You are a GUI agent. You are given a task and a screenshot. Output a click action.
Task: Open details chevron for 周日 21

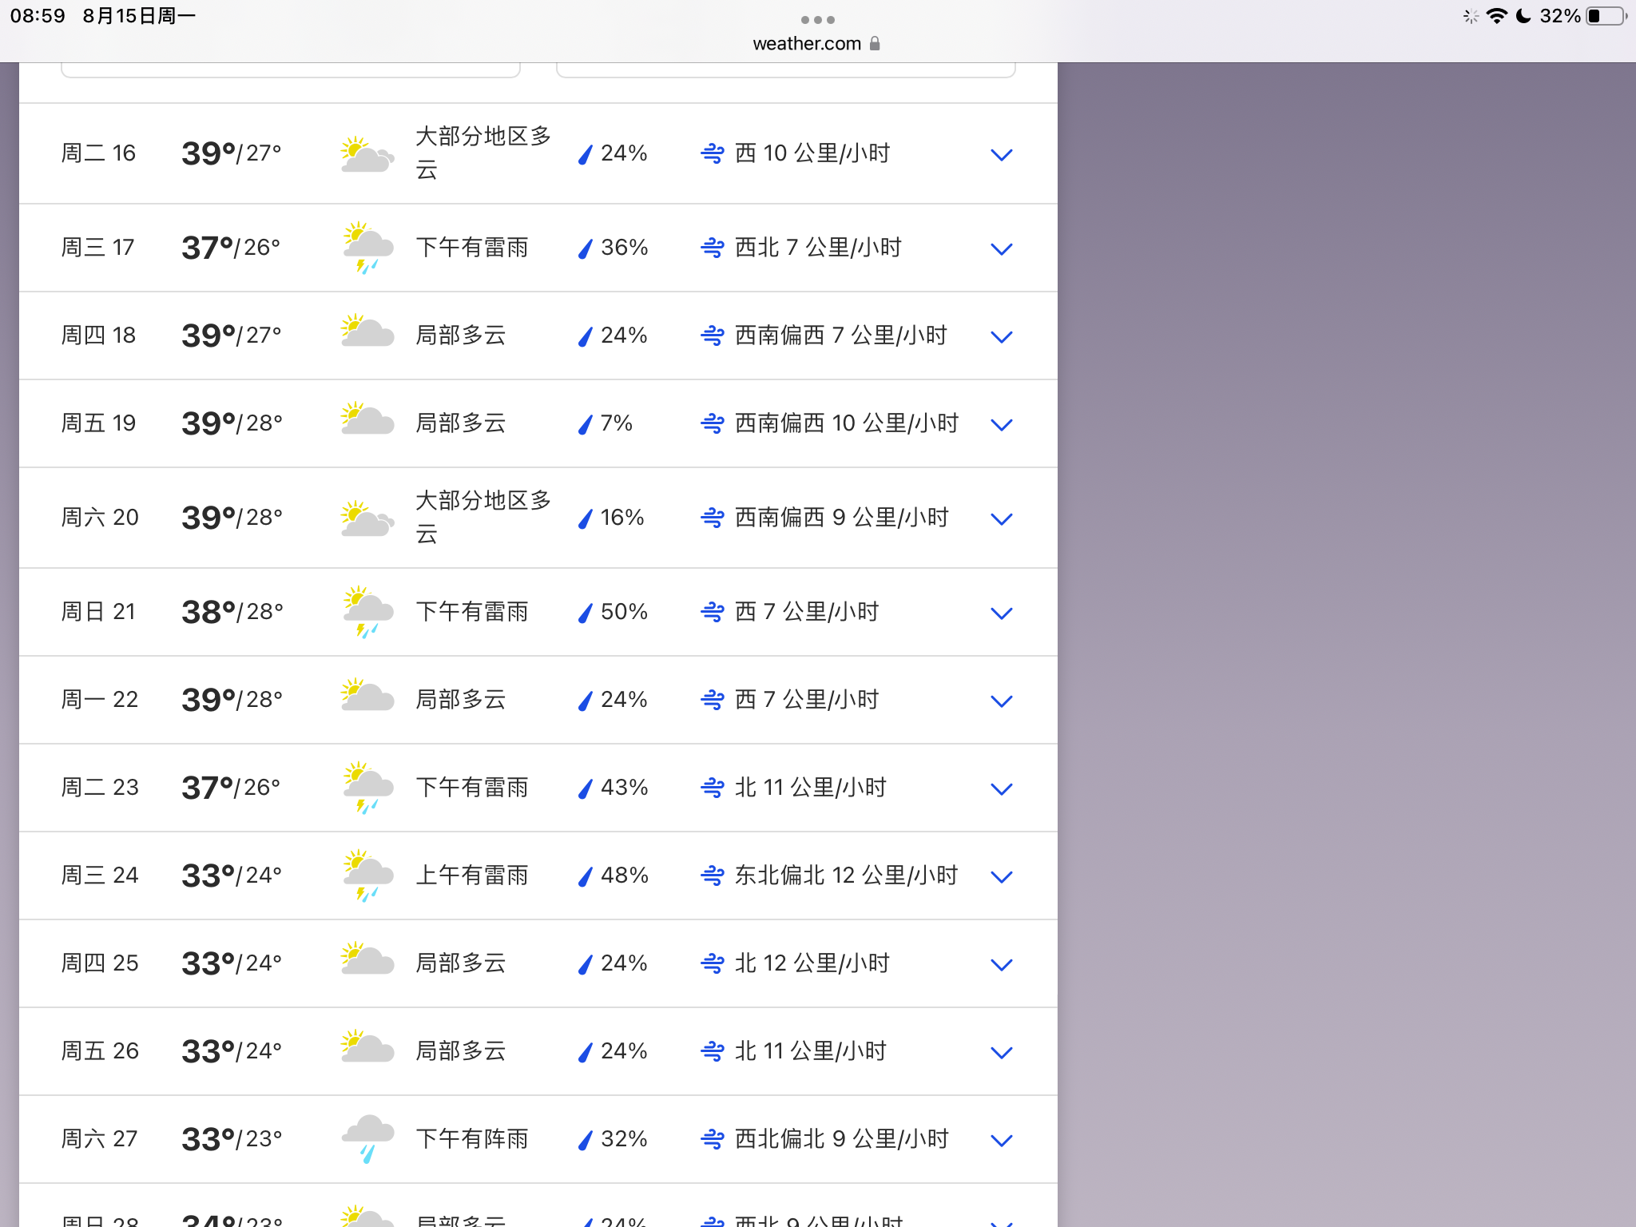pos(1001,613)
